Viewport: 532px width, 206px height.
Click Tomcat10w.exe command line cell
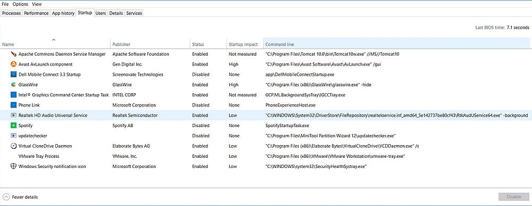(x=332, y=54)
